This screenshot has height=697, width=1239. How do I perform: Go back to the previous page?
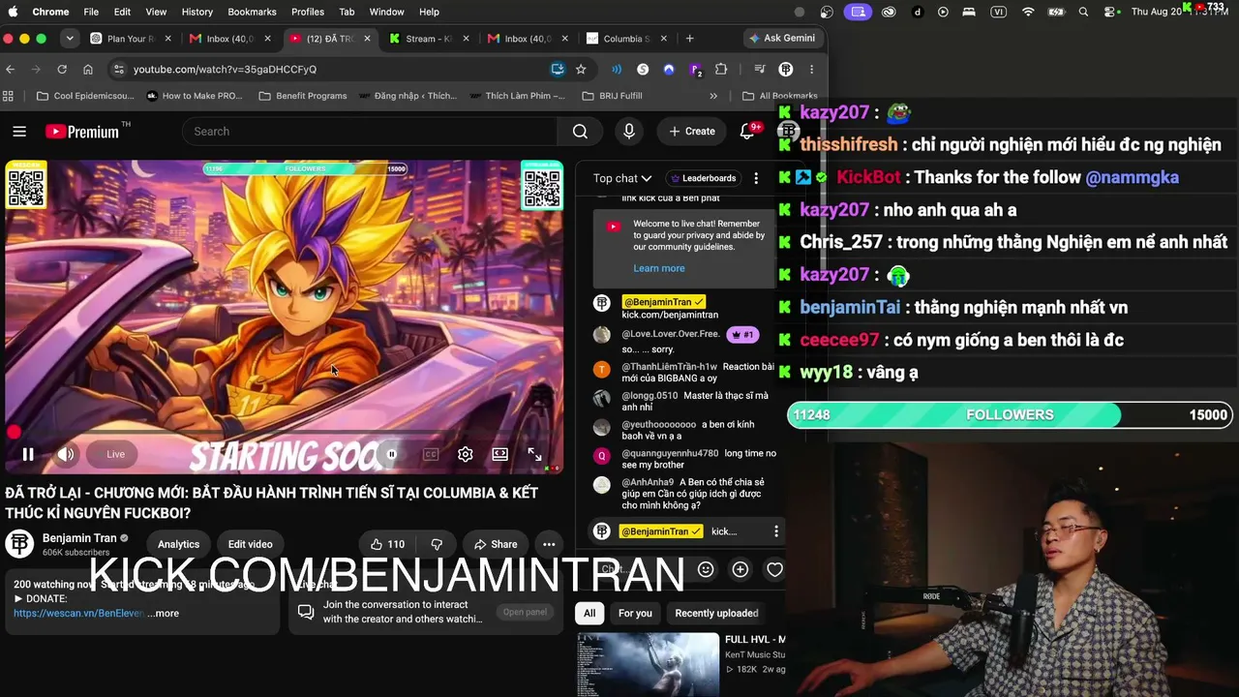tap(11, 69)
